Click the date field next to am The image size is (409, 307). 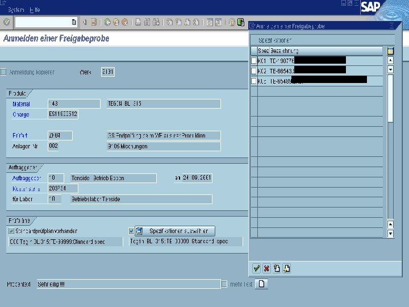pyautogui.click(x=197, y=178)
